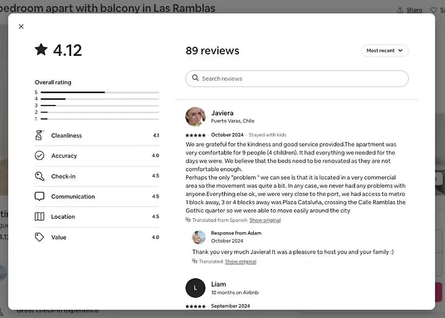Open host Adam's response avatar
This screenshot has width=445, height=318.
pyautogui.click(x=198, y=237)
